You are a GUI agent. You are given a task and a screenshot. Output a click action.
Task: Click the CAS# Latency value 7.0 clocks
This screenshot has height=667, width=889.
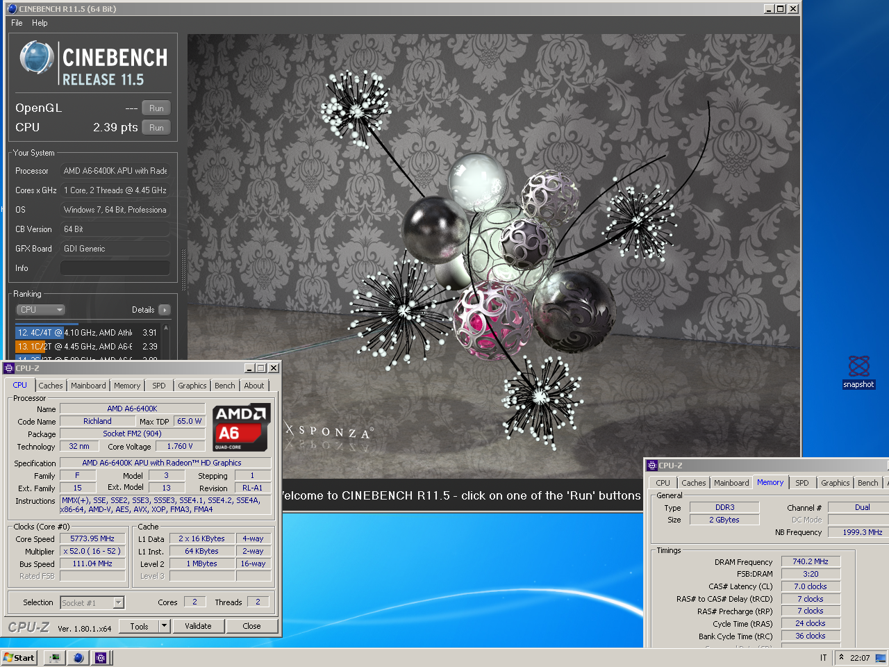click(811, 586)
